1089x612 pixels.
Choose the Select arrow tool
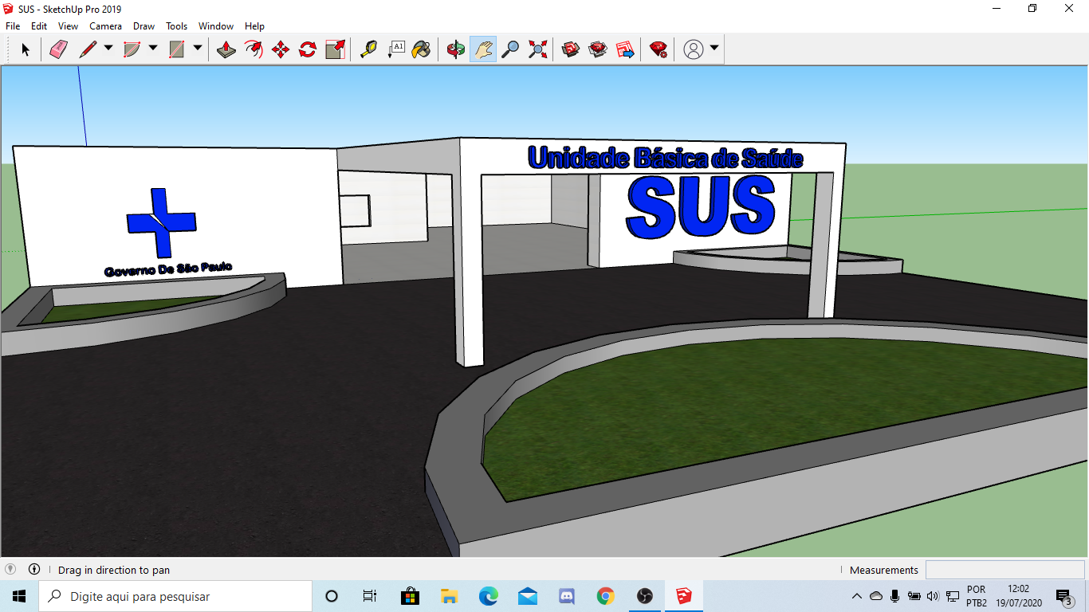click(26, 49)
